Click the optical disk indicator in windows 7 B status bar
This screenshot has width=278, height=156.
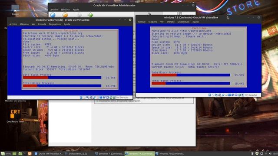213,95
